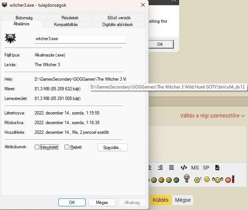Click the SP toolbar button
Screen dimensions: 248x210
[206, 168]
